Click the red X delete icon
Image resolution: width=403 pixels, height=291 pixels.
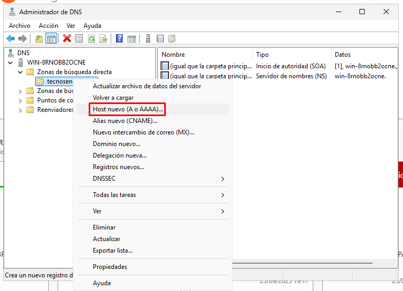(x=67, y=38)
